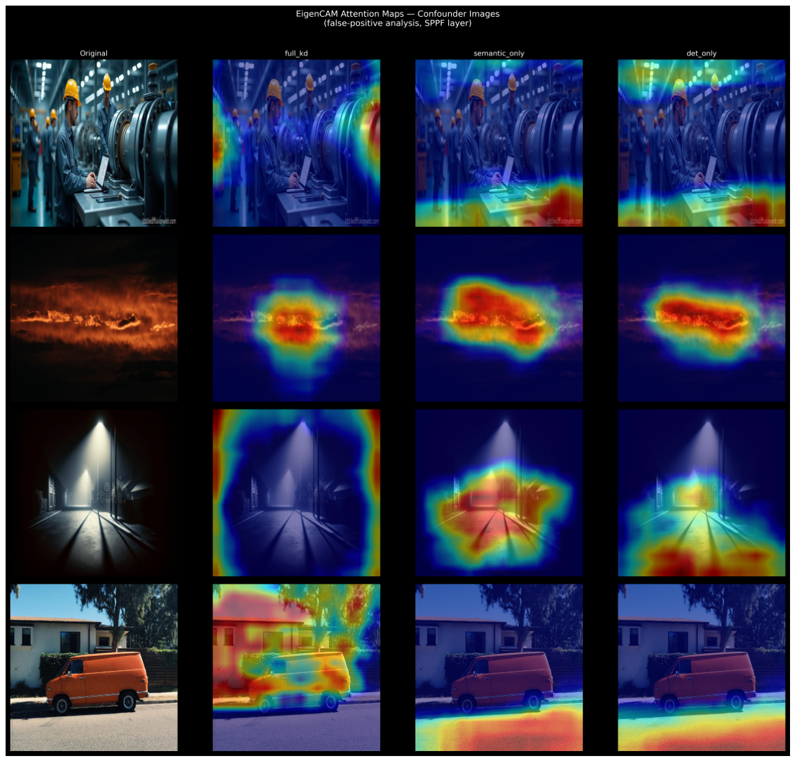Click the 'det_only' column header
This screenshot has height=761, width=795.
click(702, 53)
